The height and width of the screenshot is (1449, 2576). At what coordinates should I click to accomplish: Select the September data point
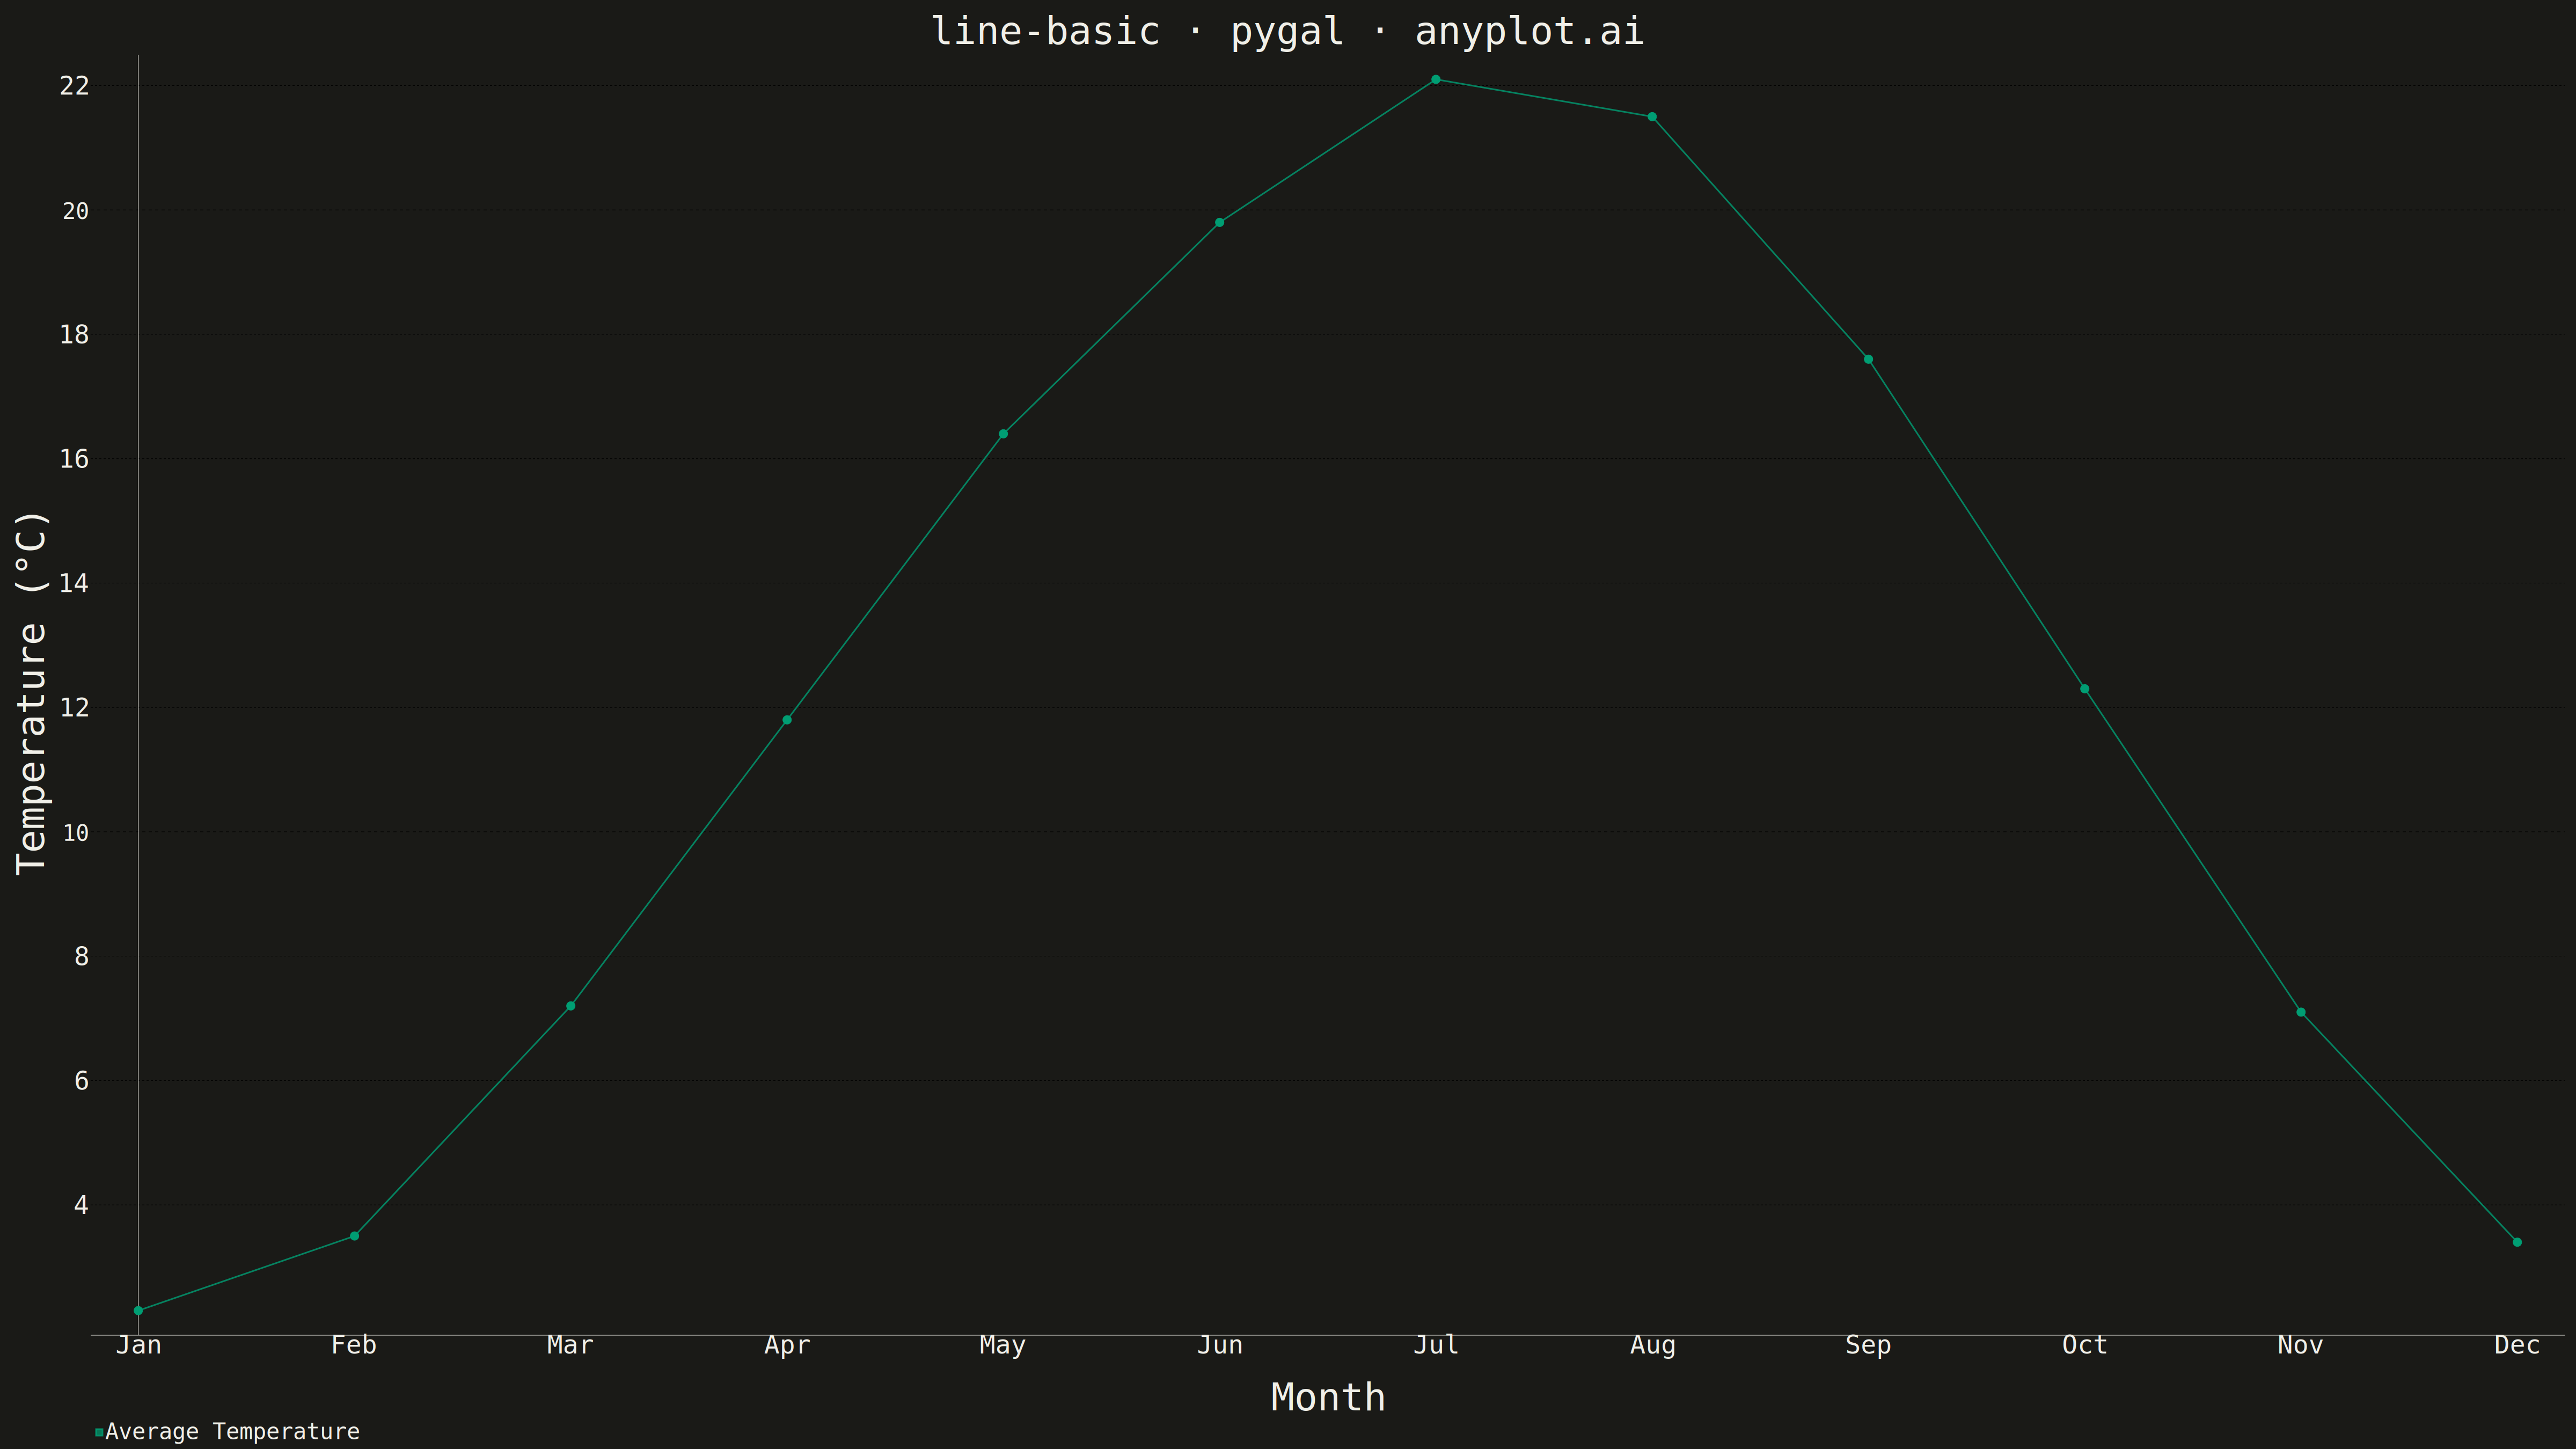[x=1868, y=359]
